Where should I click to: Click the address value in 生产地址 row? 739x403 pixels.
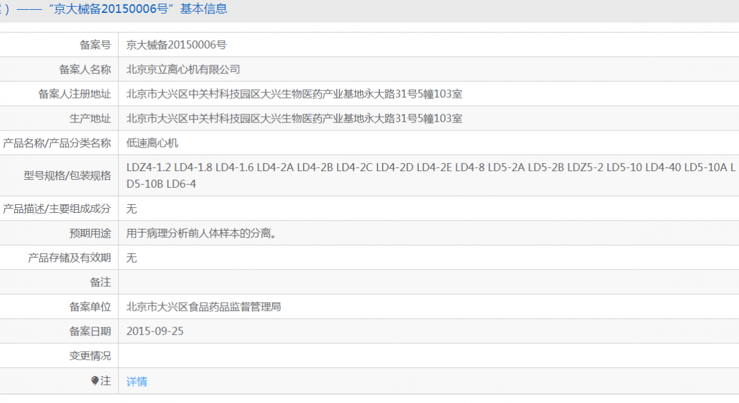click(294, 119)
